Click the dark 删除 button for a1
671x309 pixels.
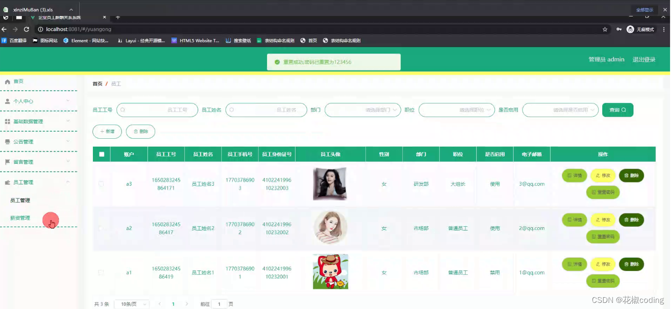631,264
